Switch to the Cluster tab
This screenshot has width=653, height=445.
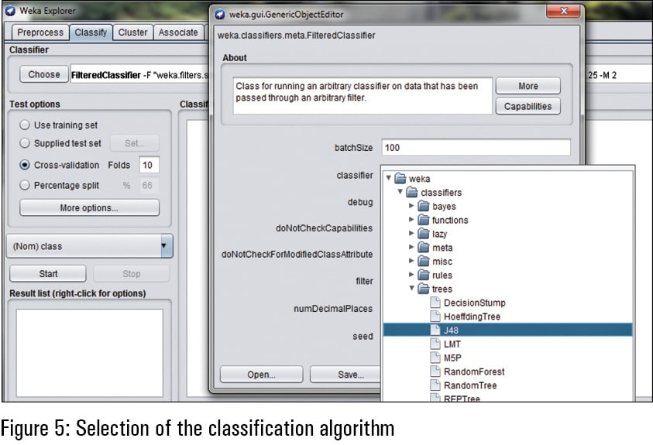pyautogui.click(x=133, y=33)
